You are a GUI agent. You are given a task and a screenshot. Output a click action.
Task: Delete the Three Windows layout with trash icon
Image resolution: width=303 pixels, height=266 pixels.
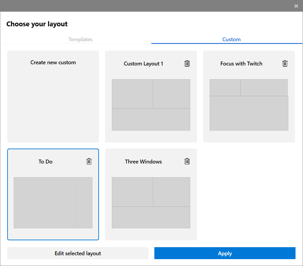pyautogui.click(x=187, y=161)
